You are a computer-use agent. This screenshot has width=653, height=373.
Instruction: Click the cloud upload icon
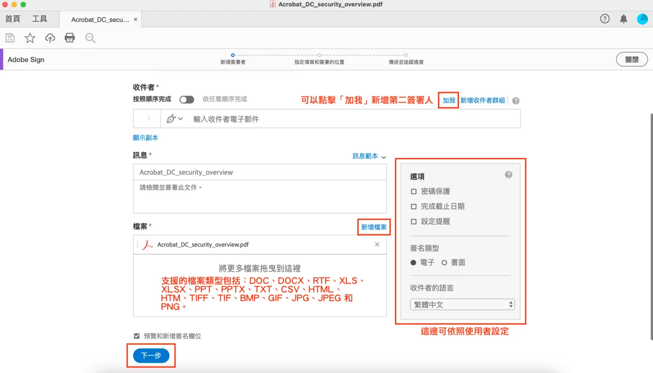point(50,38)
